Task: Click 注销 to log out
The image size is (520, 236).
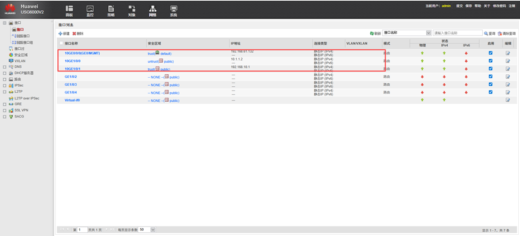Action: click(512, 6)
